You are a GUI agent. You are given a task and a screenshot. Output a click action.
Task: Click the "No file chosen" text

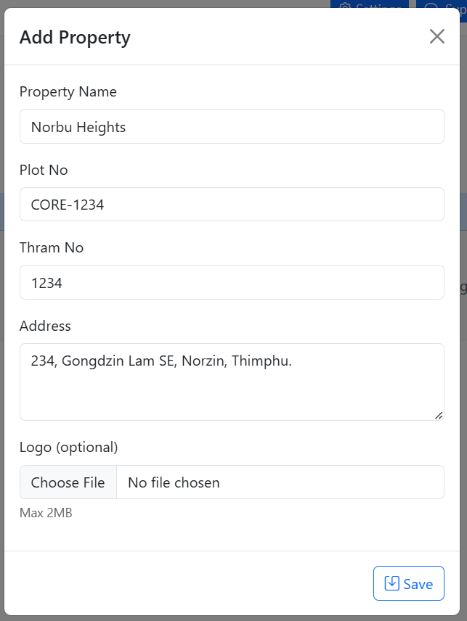(x=174, y=482)
